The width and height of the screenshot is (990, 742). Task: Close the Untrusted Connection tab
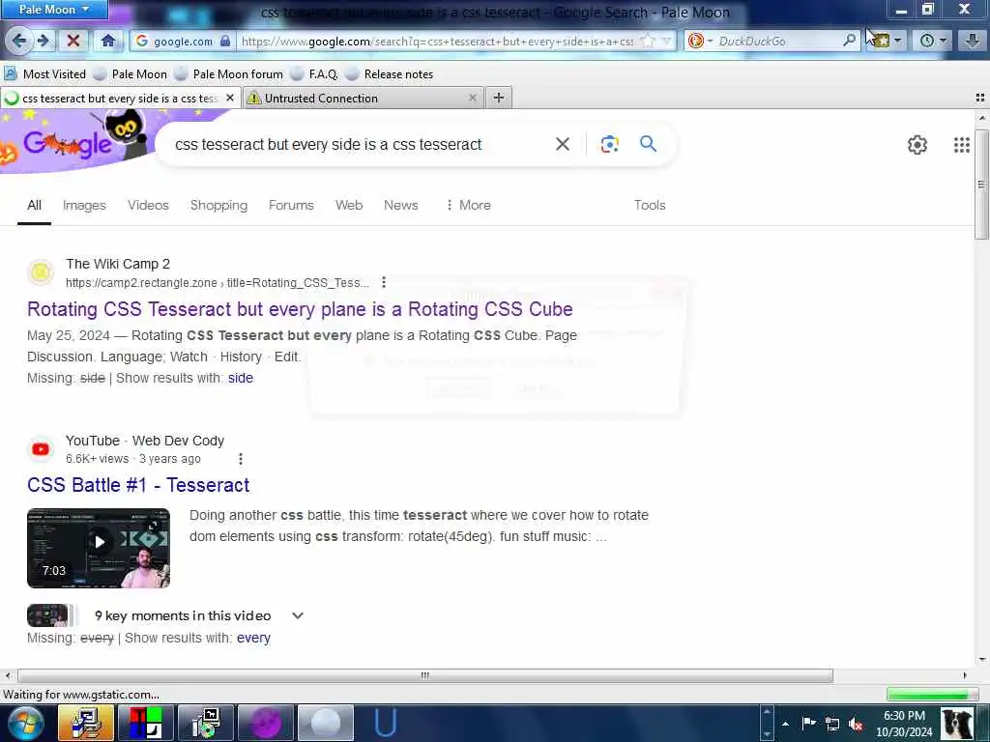(472, 98)
